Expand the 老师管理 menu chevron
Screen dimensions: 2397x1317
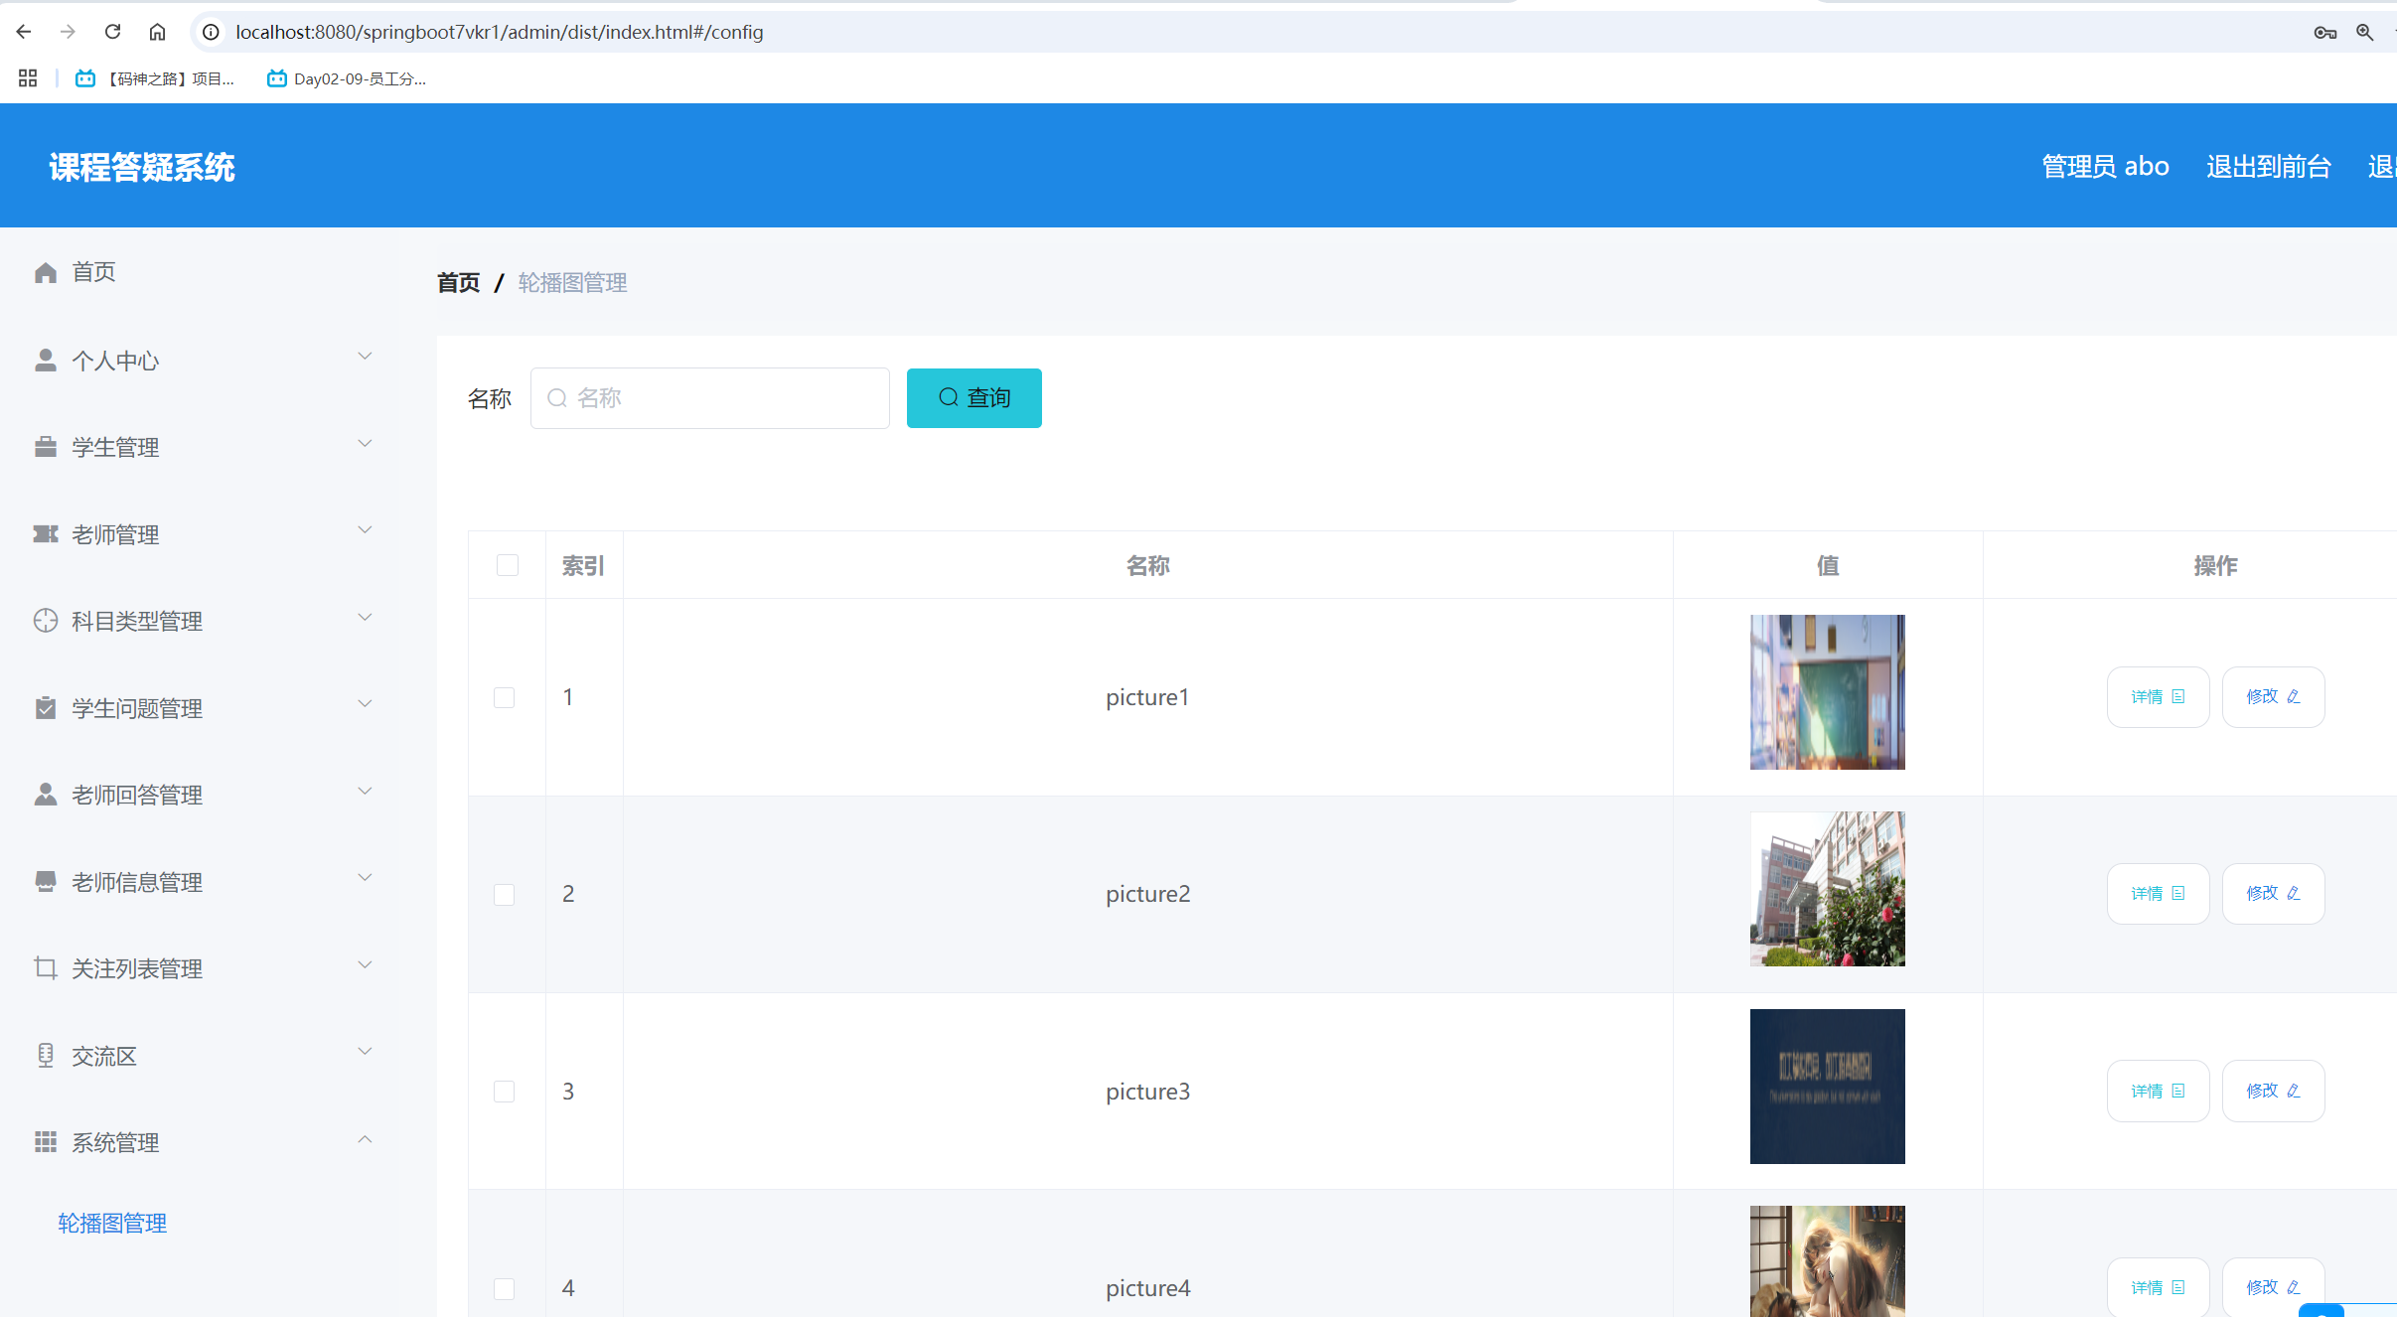(365, 530)
